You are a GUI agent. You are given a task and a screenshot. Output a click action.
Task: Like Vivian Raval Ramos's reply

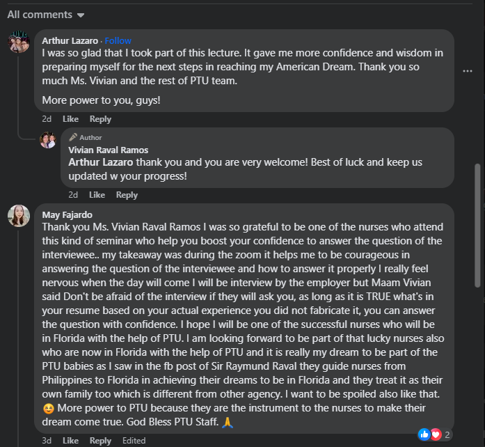coord(97,195)
